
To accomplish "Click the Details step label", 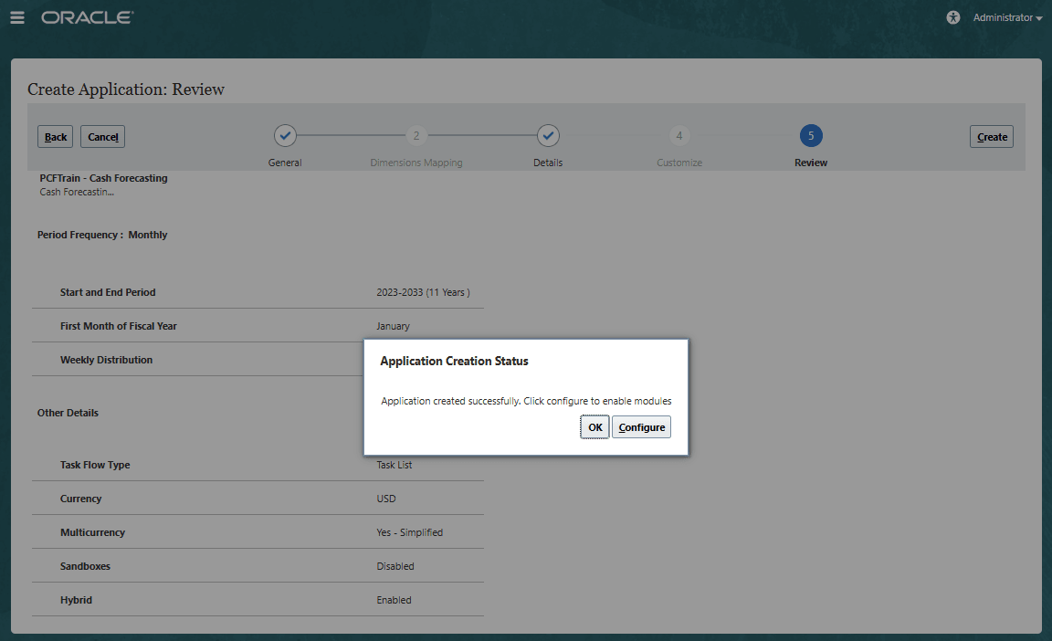I will click(548, 163).
